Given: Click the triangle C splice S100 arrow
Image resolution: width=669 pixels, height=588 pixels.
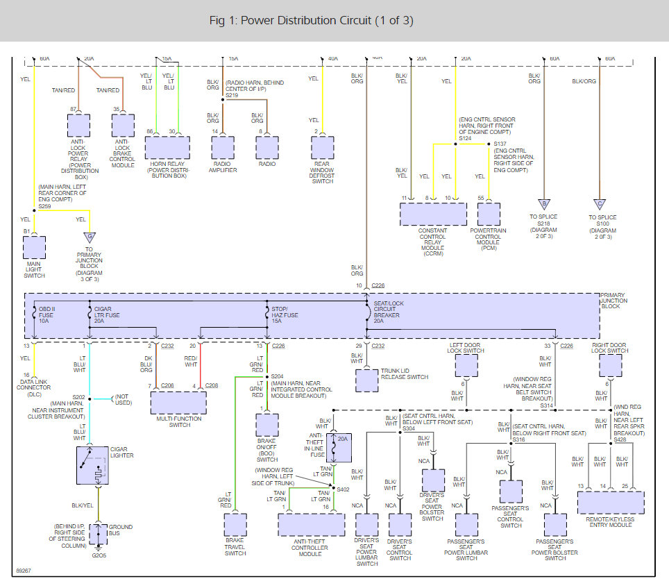Looking at the screenshot, I should 600,204.
